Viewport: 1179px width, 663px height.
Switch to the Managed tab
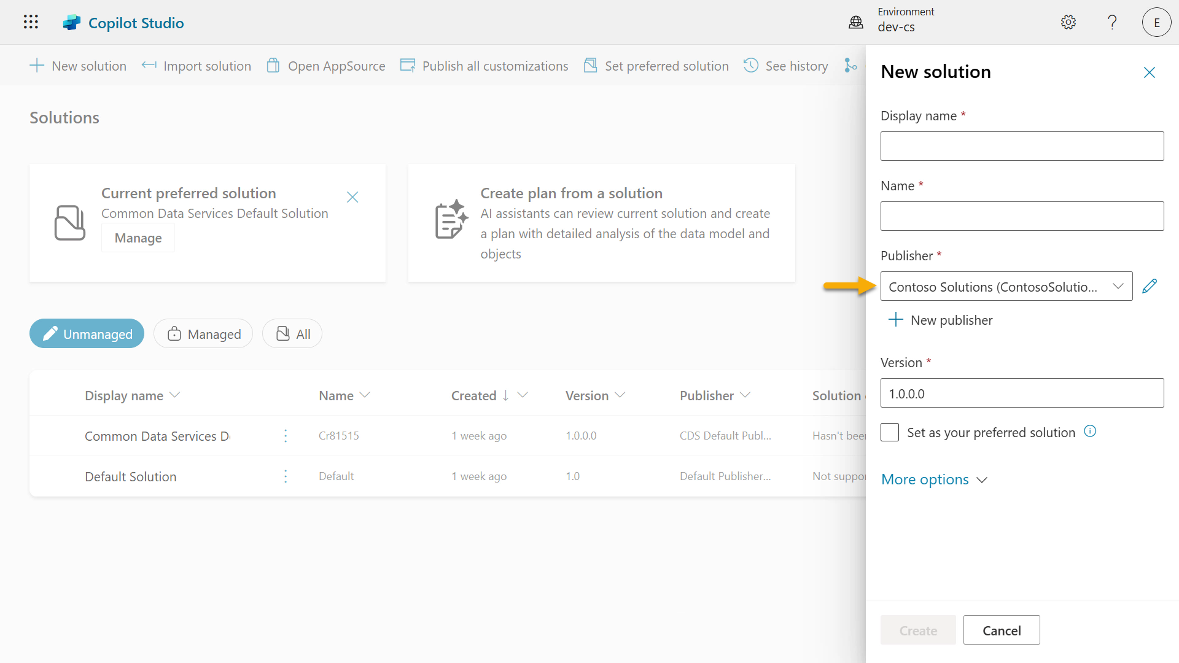203,333
